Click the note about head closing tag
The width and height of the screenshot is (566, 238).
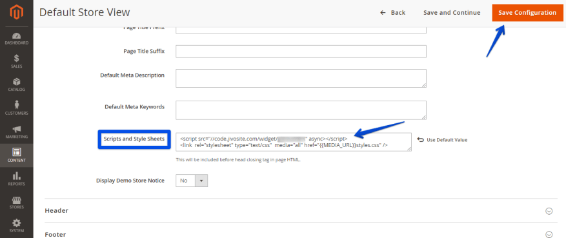pyautogui.click(x=238, y=160)
